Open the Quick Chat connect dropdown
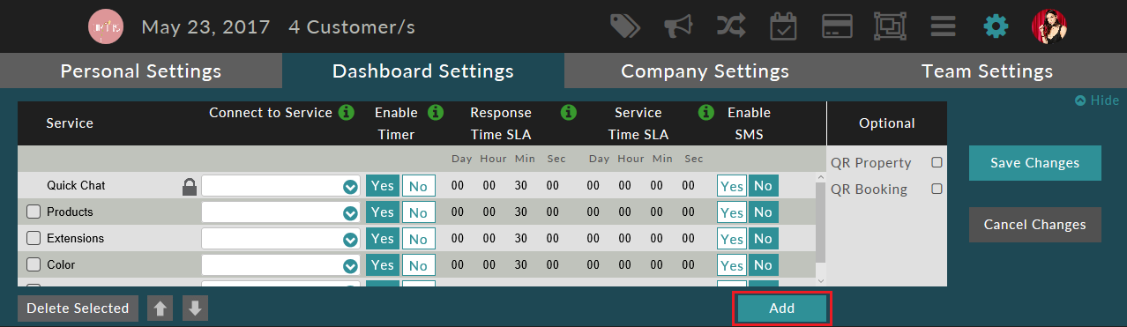The image size is (1127, 327). 280,186
